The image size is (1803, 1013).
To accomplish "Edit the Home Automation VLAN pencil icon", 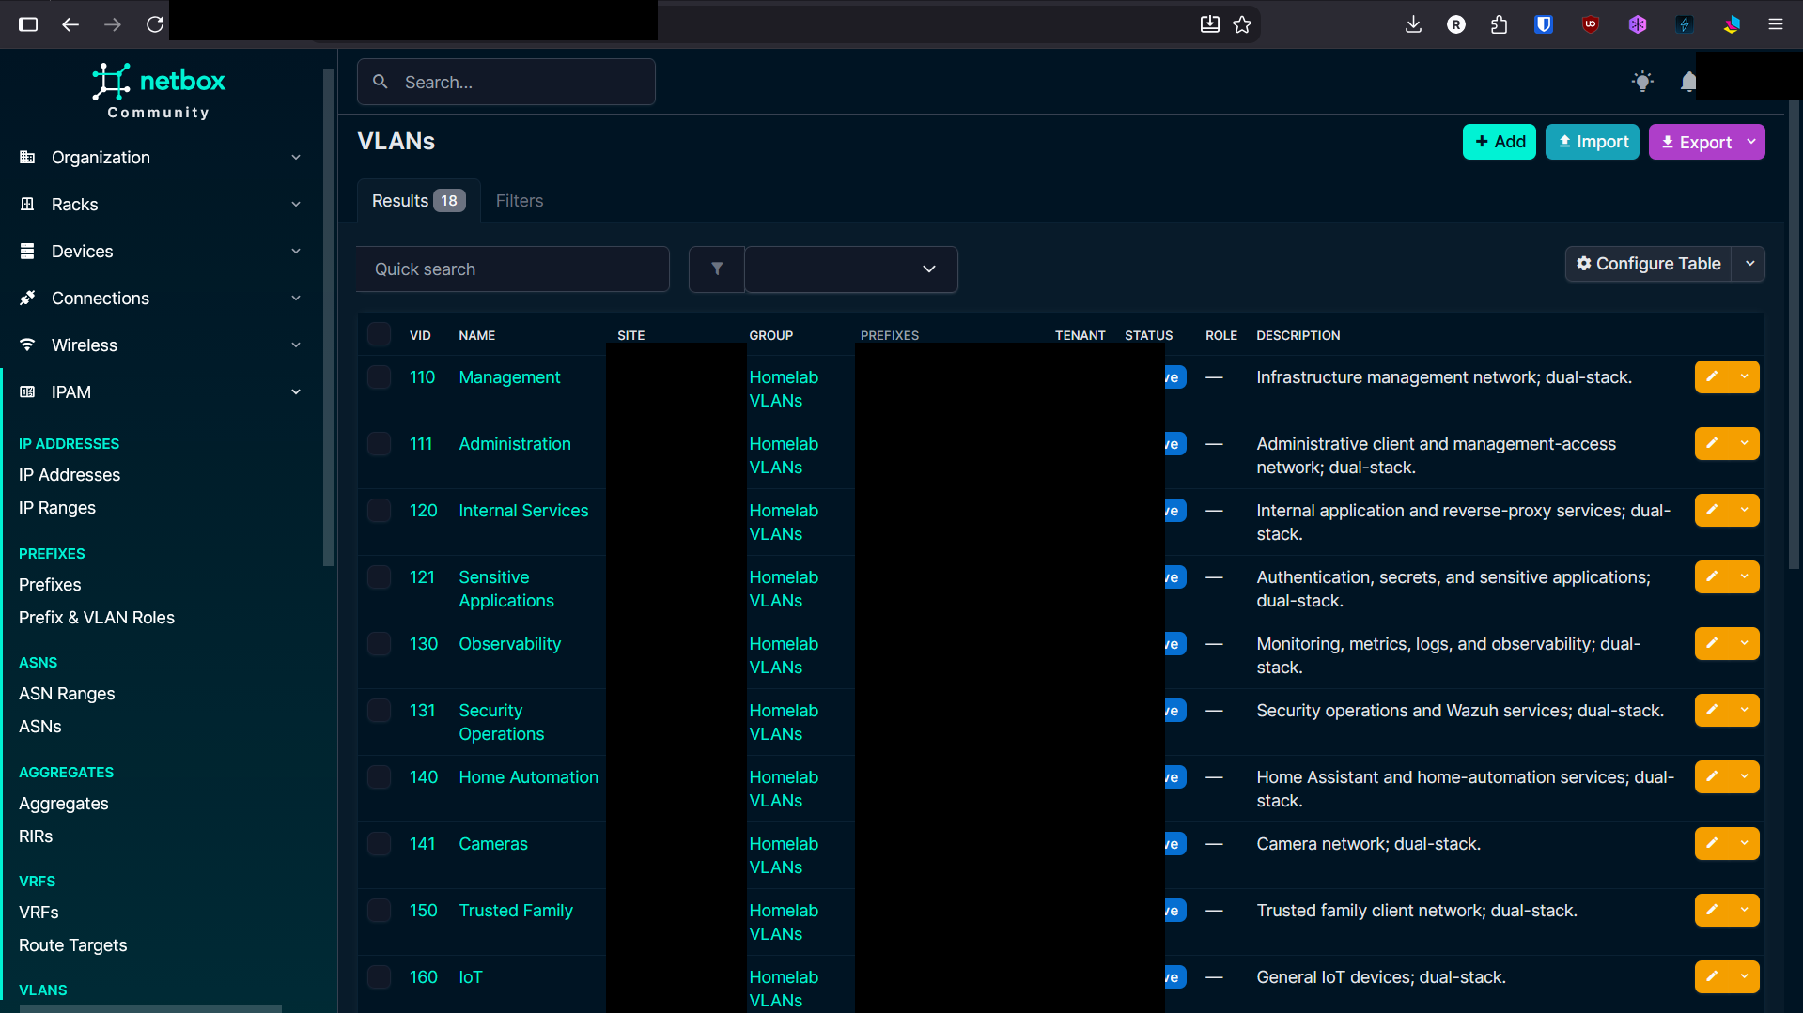I will pos(1712,777).
